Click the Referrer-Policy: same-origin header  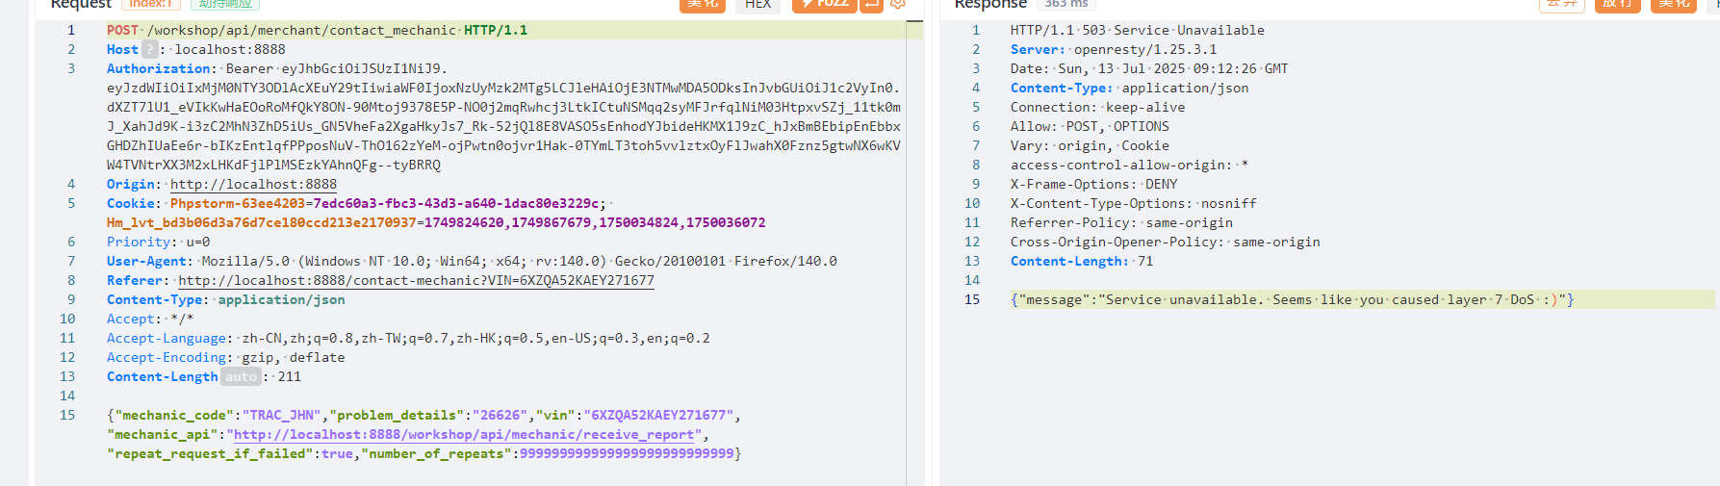pyautogui.click(x=1121, y=222)
